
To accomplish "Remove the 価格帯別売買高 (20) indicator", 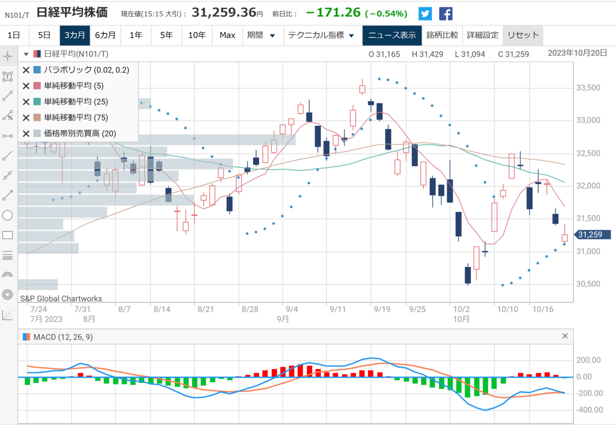I will [x=26, y=133].
